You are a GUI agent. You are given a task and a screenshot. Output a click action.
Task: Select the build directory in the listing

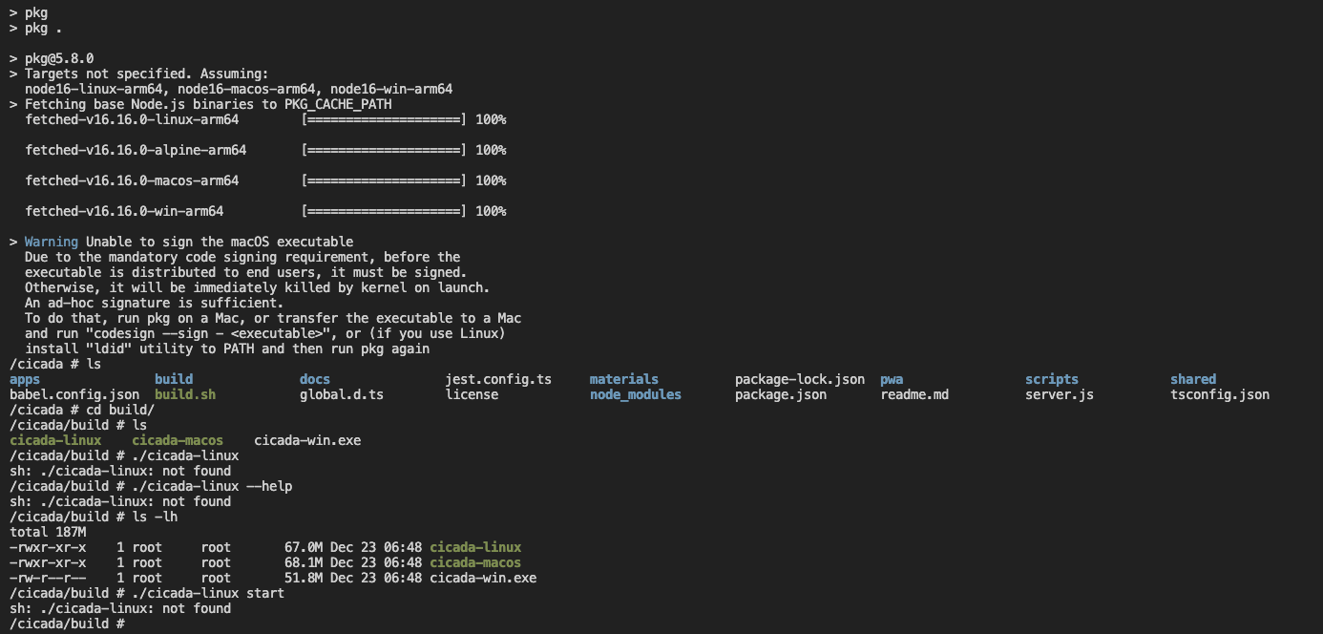(x=172, y=378)
